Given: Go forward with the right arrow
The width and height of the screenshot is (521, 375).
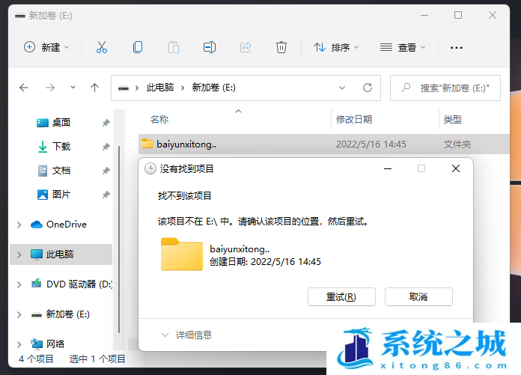Looking at the screenshot, I should (x=50, y=88).
